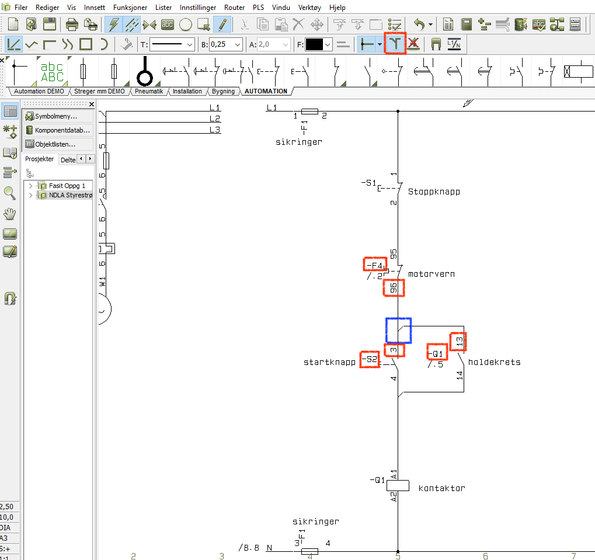Click the abc spell-check icon
The width and height of the screenshot is (595, 560).
539,25
